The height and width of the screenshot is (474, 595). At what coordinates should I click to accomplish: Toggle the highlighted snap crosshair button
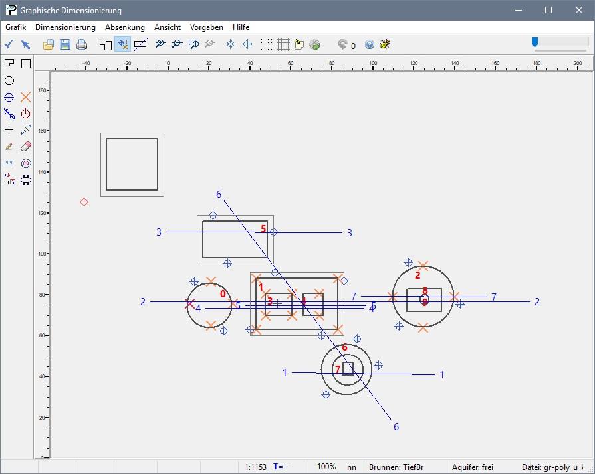[123, 44]
